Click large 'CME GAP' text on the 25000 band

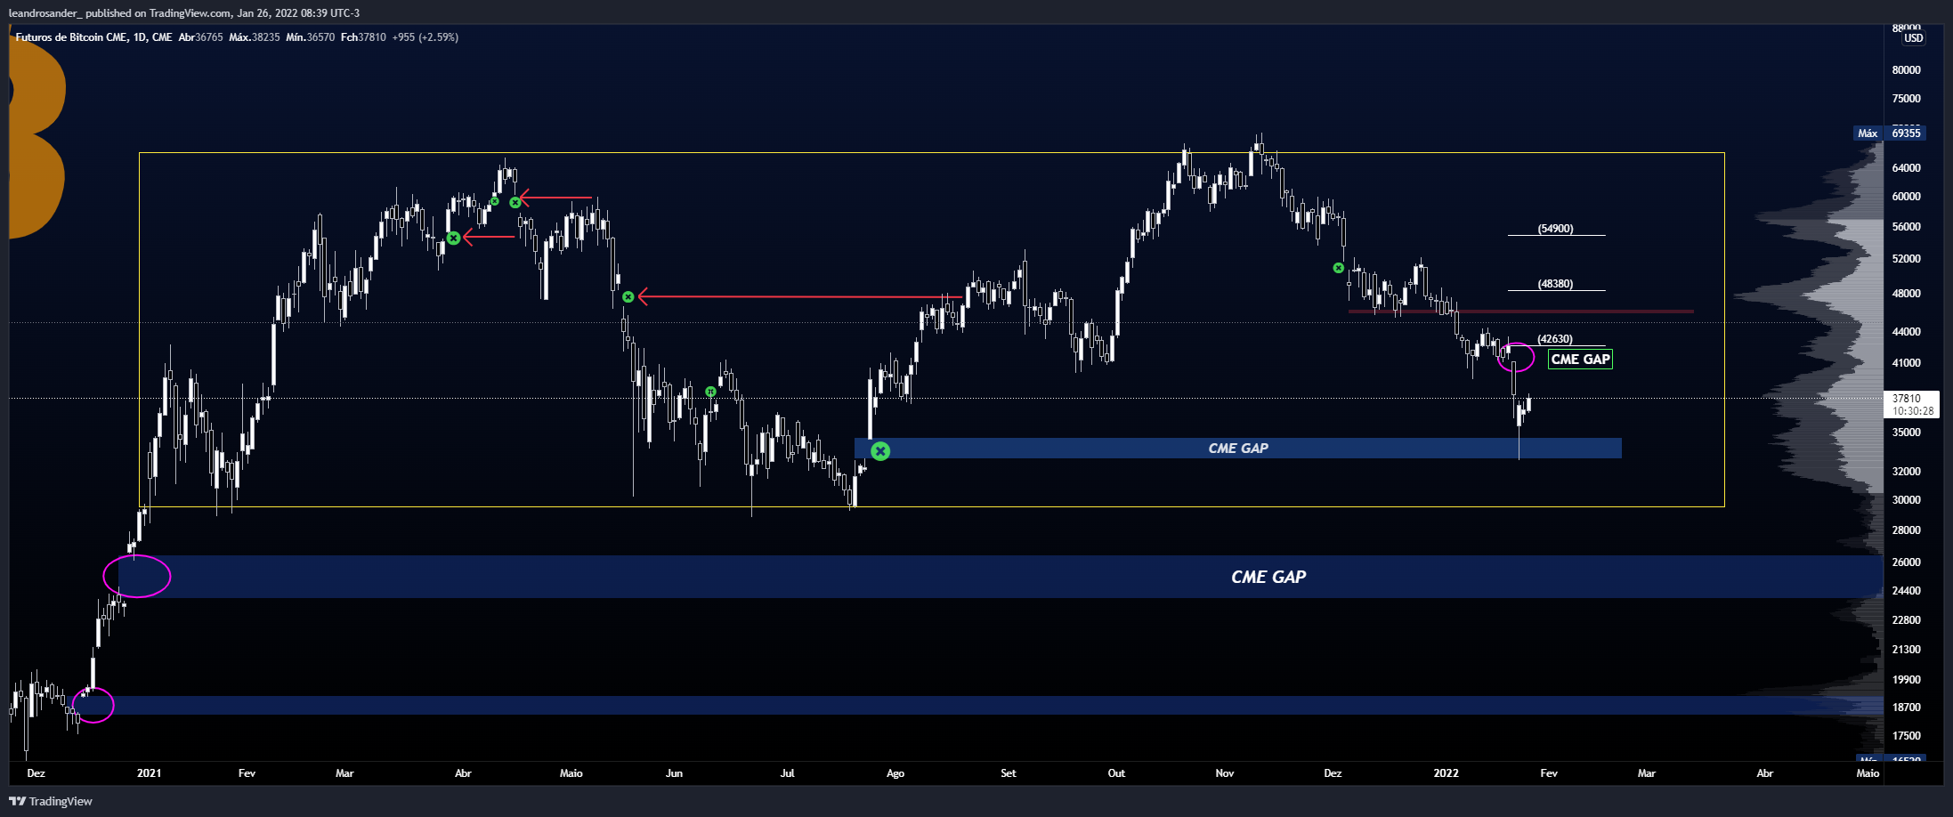pos(1268,578)
